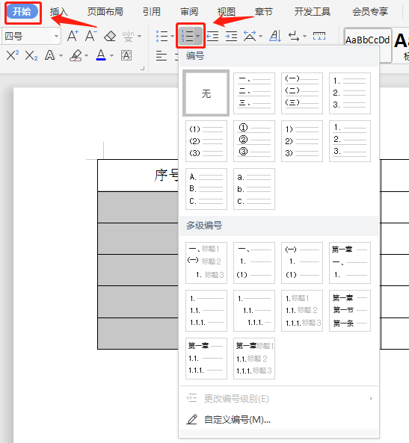Image resolution: width=409 pixels, height=443 pixels.
Task: Open the 页面布局 tab
Action: pos(105,12)
